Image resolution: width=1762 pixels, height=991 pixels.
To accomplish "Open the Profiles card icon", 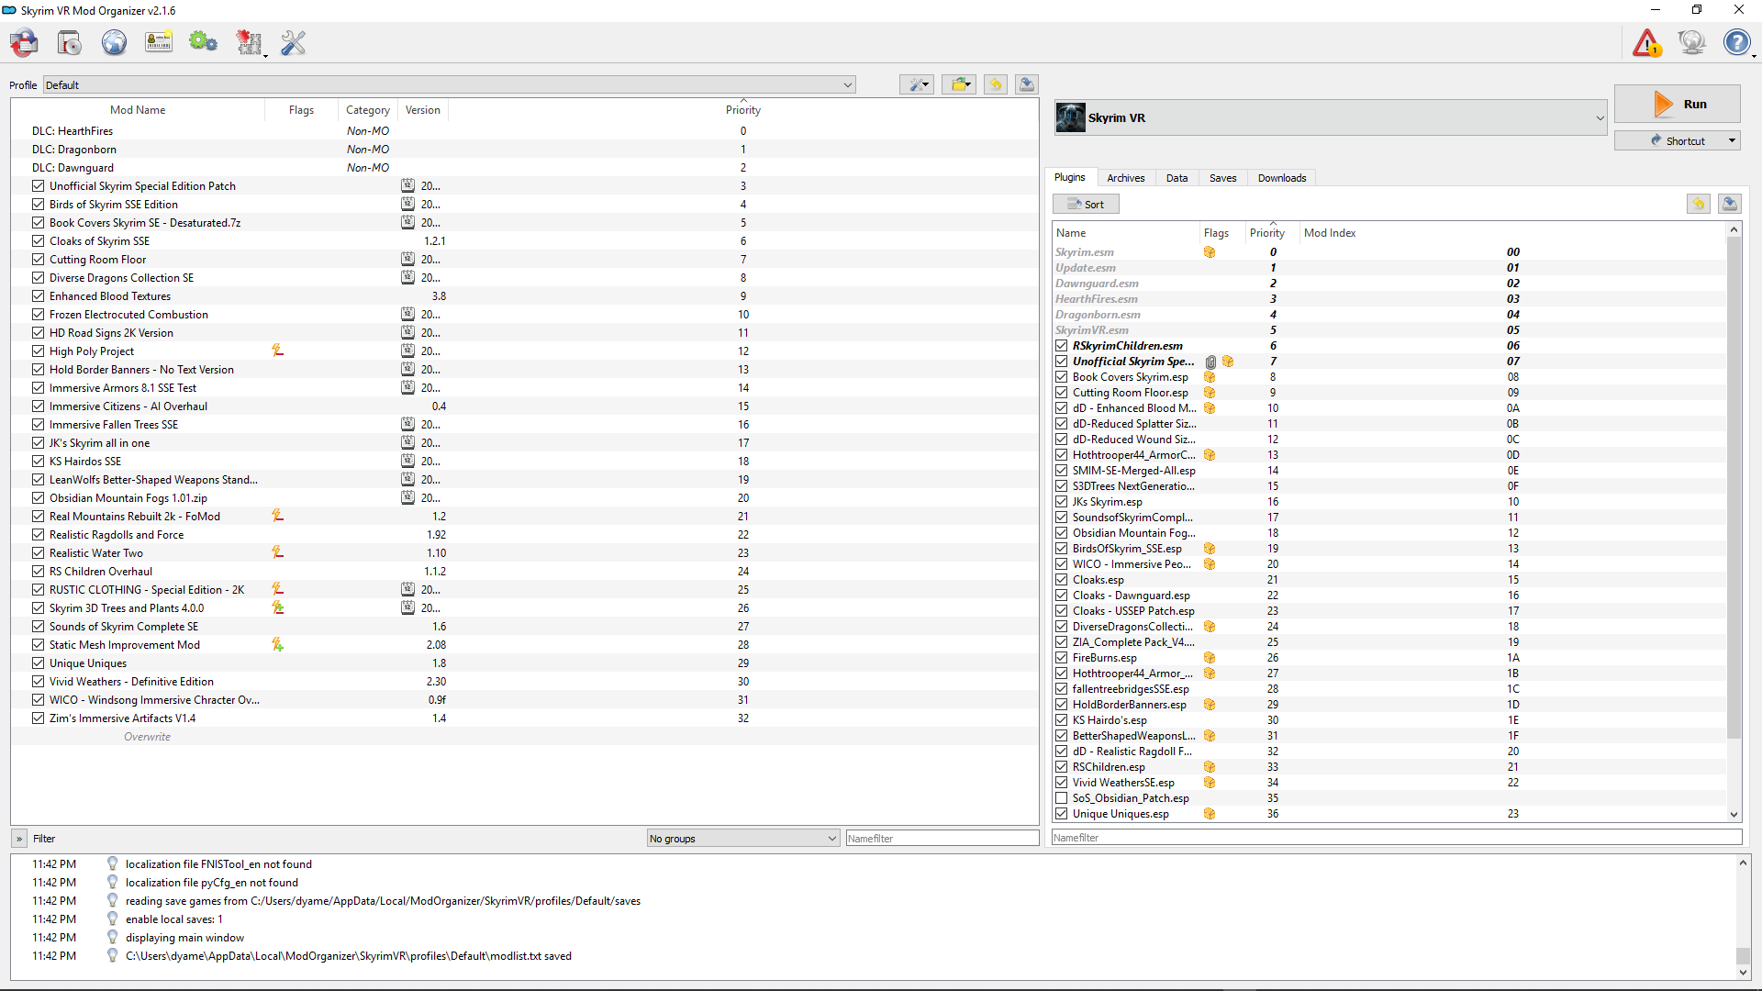I will coord(159,42).
